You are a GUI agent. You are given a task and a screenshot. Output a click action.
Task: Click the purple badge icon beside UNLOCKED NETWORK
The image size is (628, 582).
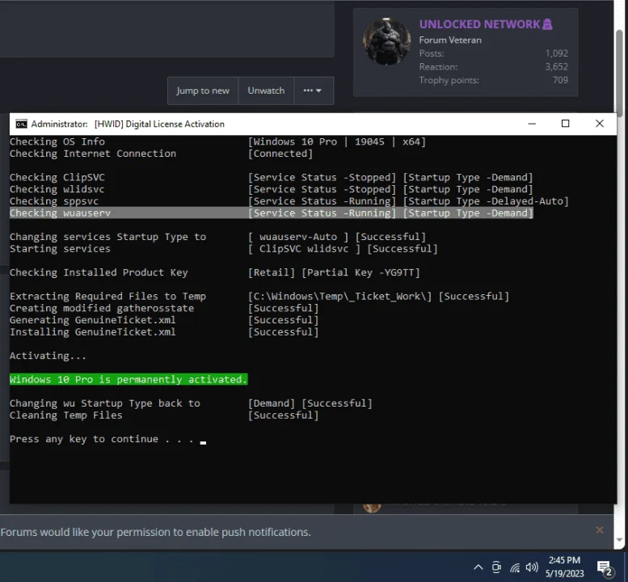(547, 24)
